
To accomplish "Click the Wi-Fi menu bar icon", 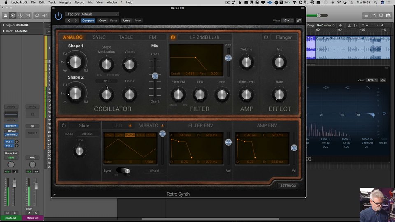I will tap(339, 2).
